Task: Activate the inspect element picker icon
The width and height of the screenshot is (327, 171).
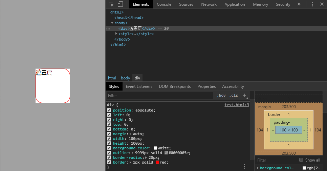Action: (x=111, y=4)
